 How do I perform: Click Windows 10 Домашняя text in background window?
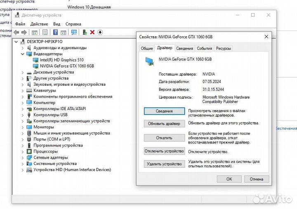89,7
